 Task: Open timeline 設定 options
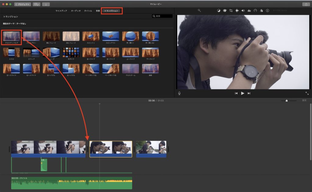[x=304, y=100]
